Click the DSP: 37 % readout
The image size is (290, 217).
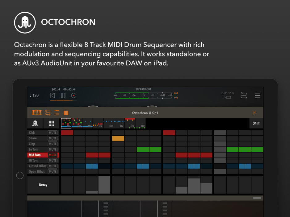coord(228,93)
